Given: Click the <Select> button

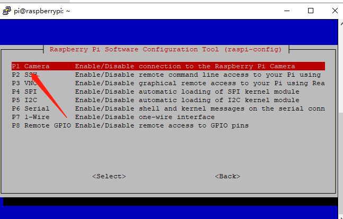Looking at the screenshot, I should [x=109, y=176].
